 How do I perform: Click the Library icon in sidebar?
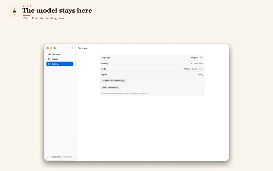click(x=49, y=59)
